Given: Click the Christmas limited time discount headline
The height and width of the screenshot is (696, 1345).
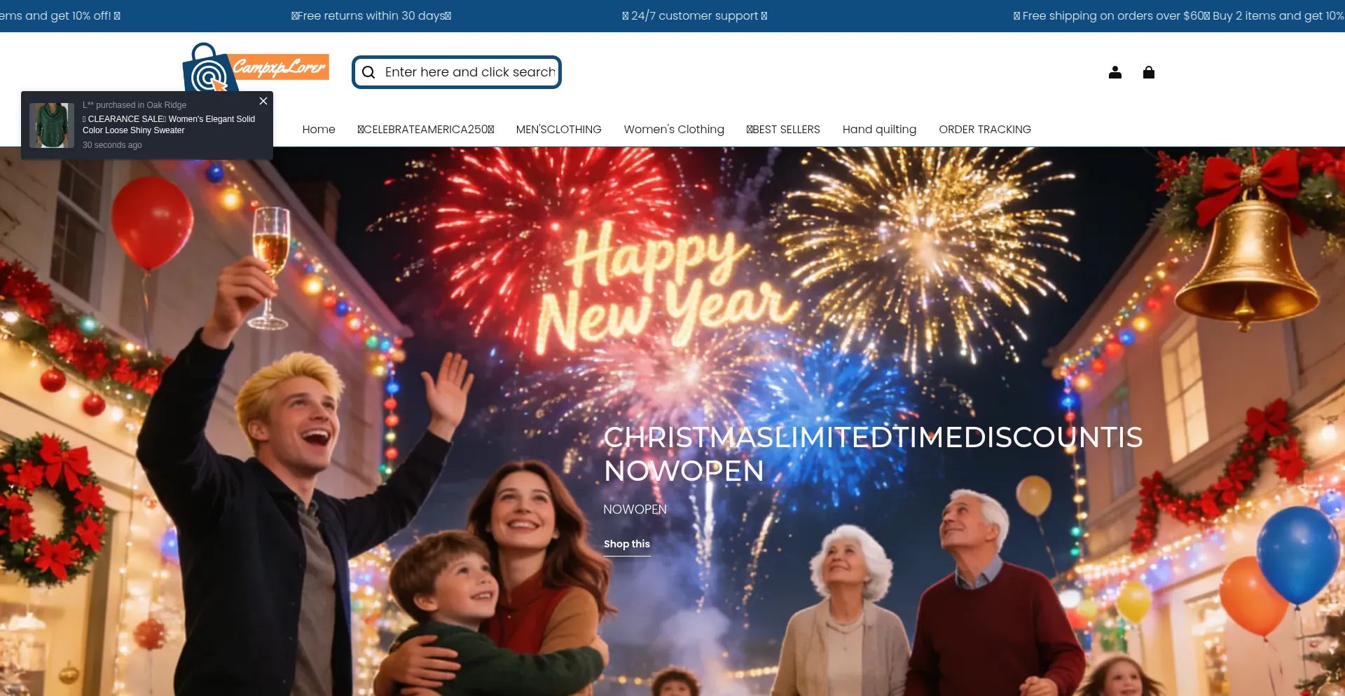Looking at the screenshot, I should 872,453.
